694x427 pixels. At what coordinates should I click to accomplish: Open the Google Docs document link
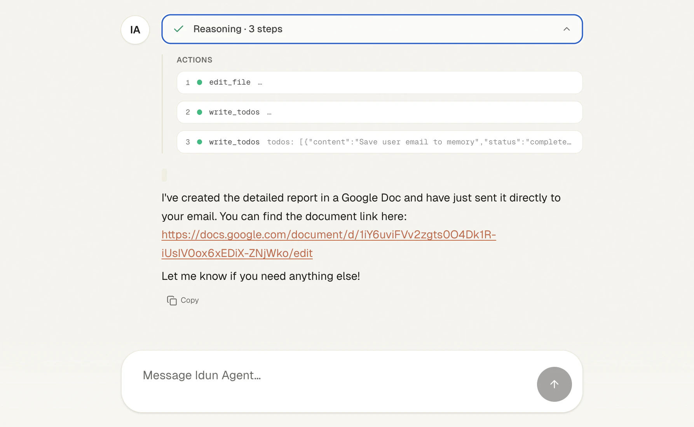coord(329,244)
